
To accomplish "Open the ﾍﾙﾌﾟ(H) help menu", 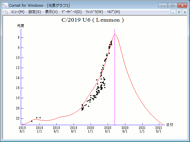I will 113,12.
